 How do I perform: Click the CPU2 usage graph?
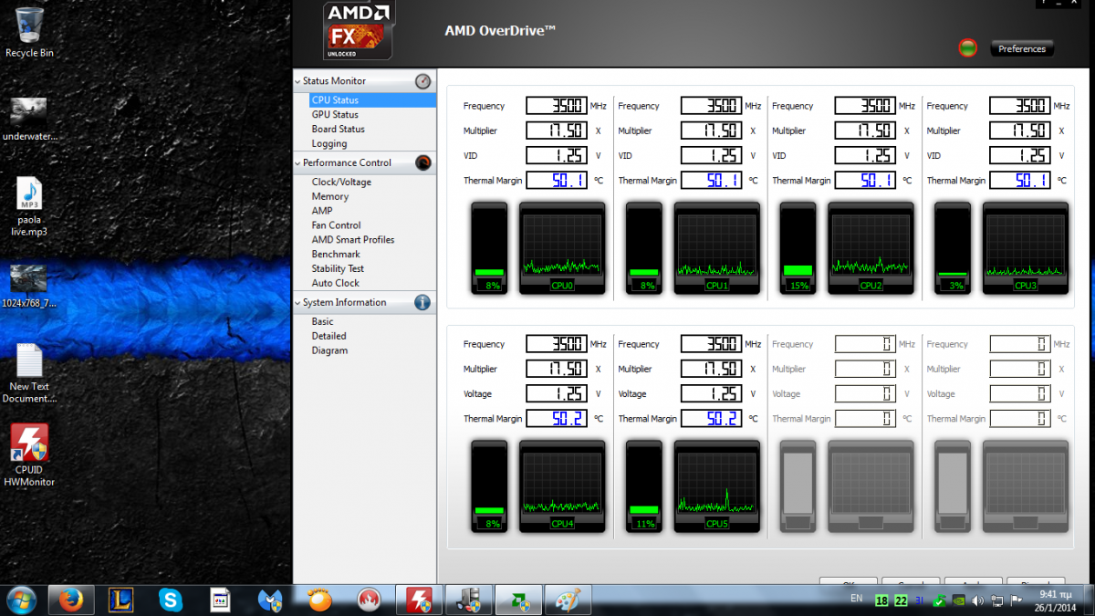(871, 248)
